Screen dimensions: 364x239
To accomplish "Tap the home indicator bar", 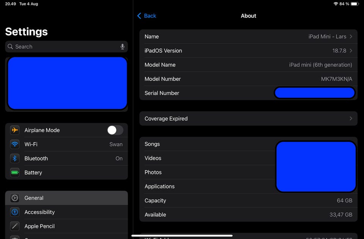I will [182, 236].
